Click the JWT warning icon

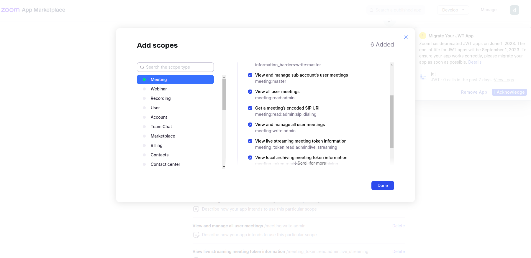click(x=423, y=36)
